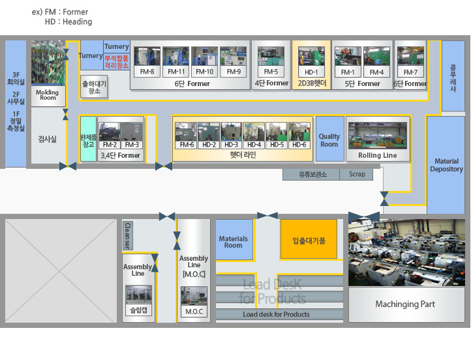Click the 2D3B헷더 label
The width and height of the screenshot is (471, 339).
[x=312, y=83]
